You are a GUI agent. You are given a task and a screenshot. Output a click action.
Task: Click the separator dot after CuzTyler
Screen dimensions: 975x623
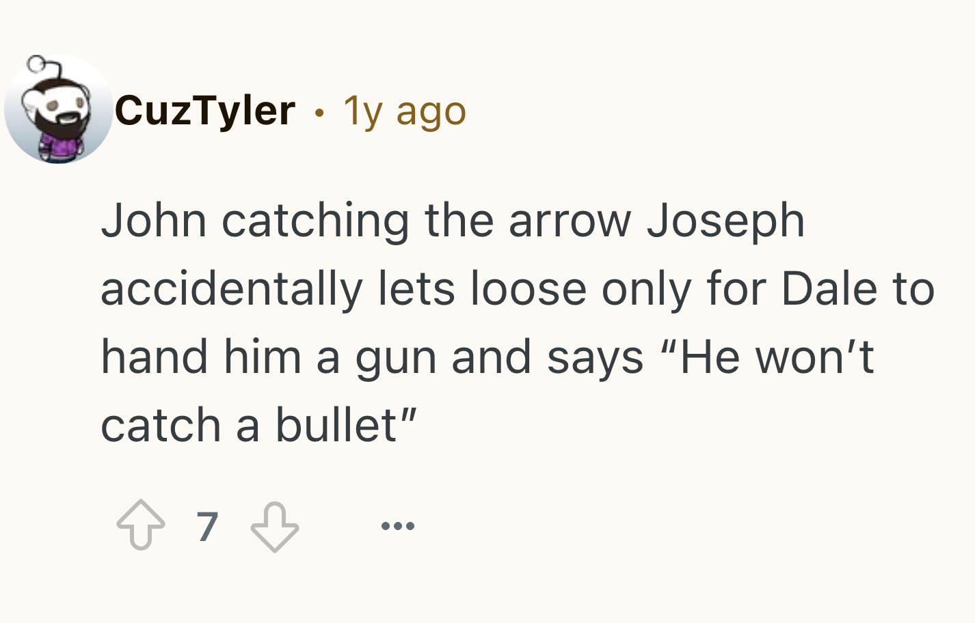click(319, 113)
